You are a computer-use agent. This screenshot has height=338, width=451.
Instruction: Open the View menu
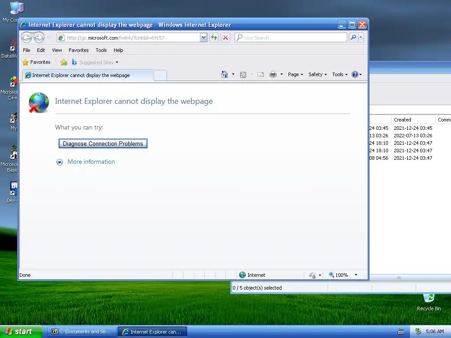pyautogui.click(x=57, y=50)
